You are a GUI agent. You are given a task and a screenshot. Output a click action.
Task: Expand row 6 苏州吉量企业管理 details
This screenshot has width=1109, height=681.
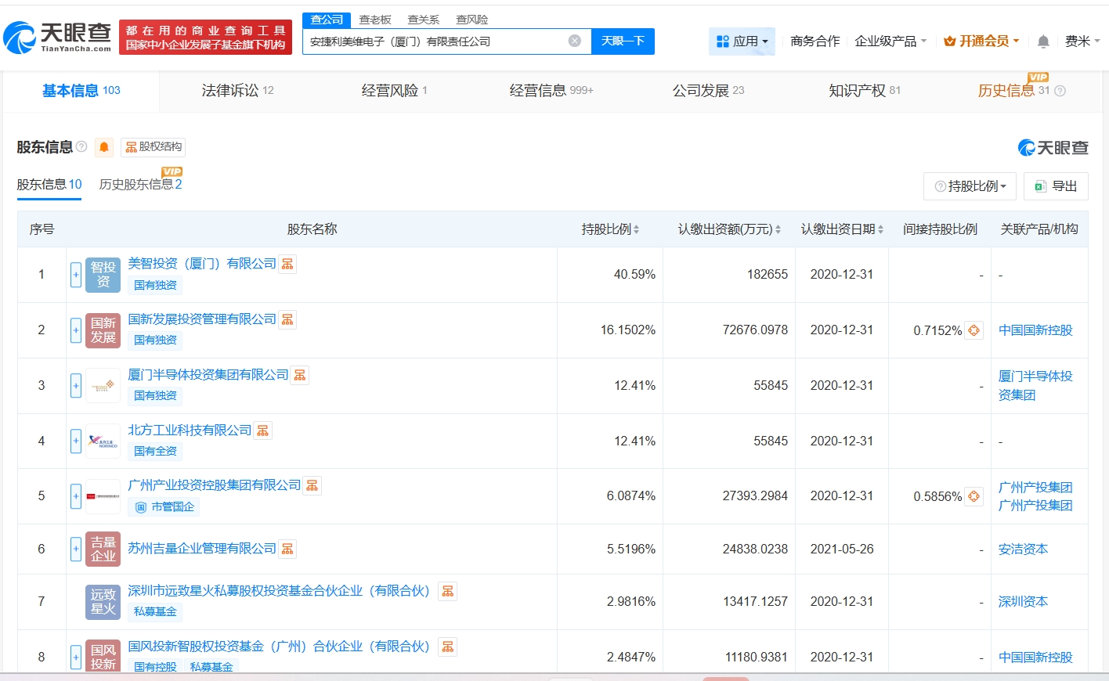click(x=76, y=549)
